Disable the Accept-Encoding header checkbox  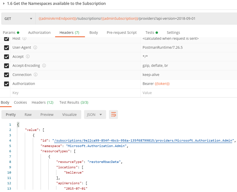(6, 66)
